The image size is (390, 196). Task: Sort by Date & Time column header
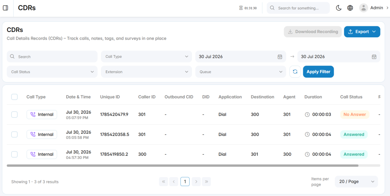(78, 97)
